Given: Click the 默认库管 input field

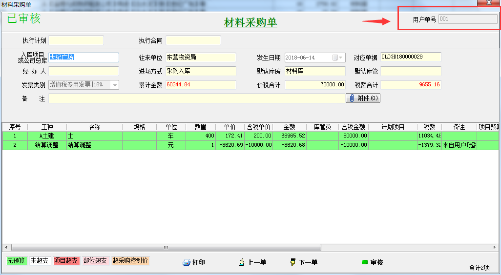Looking at the screenshot, I should [411, 71].
